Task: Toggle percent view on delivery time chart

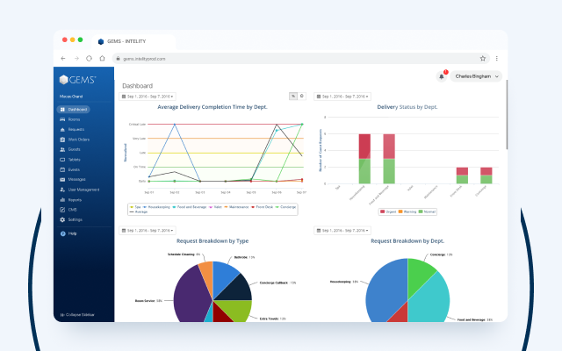Action: pyautogui.click(x=293, y=96)
